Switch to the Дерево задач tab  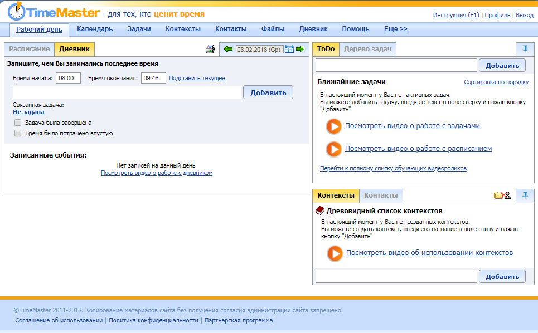(367, 49)
